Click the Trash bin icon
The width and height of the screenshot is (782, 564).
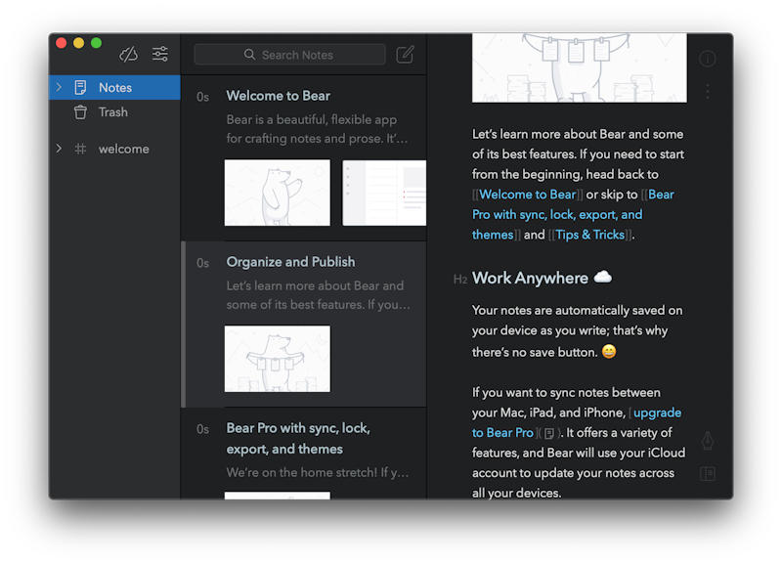tap(80, 112)
